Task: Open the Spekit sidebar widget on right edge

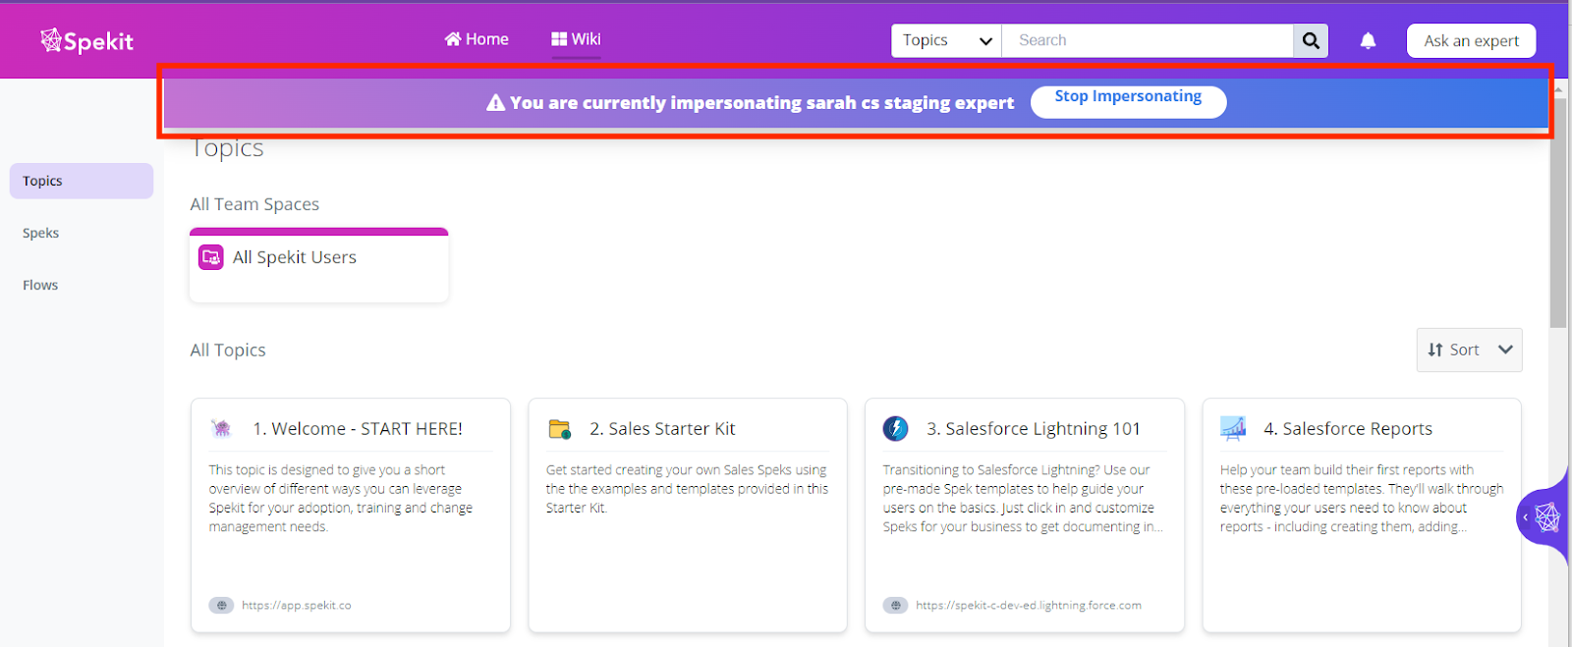Action: coord(1544,516)
